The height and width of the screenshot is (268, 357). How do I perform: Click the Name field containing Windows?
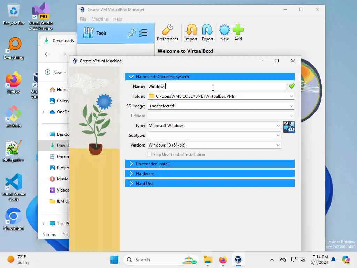pos(217,87)
